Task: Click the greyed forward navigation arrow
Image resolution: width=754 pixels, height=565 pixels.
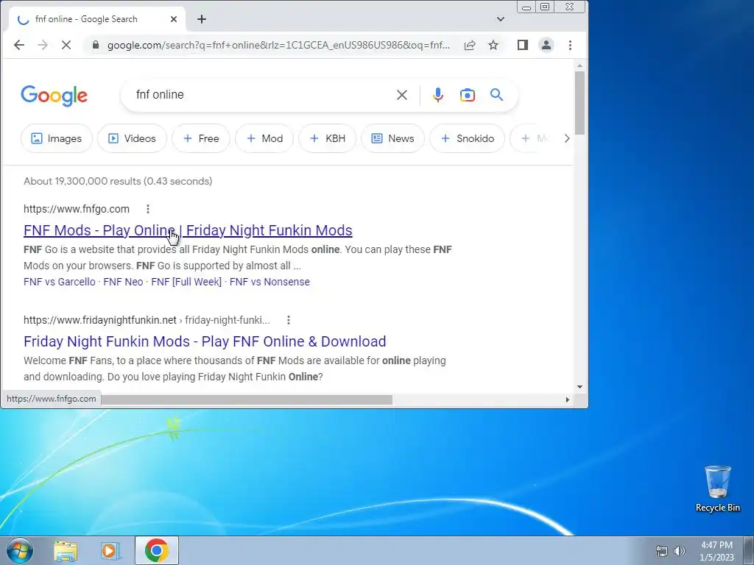Action: click(x=42, y=45)
